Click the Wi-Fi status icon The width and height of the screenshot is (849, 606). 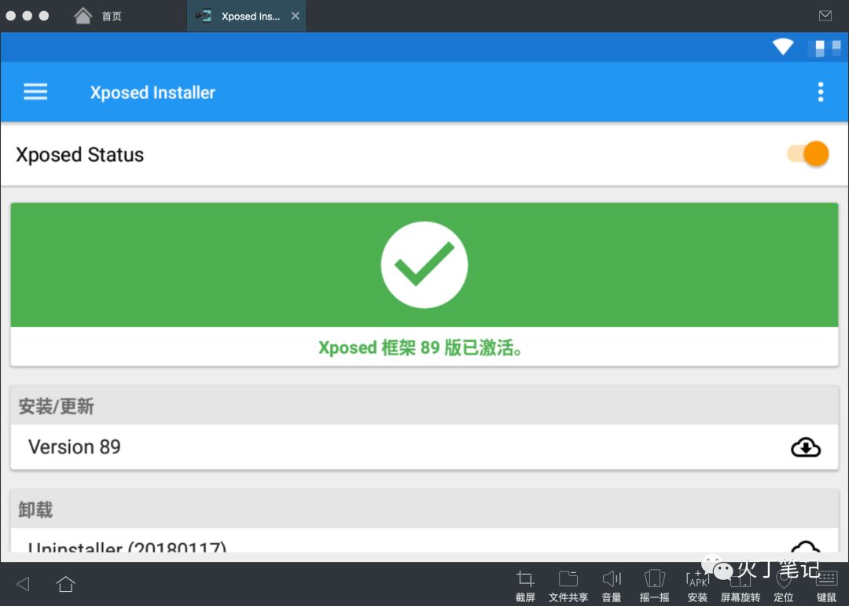click(x=783, y=46)
